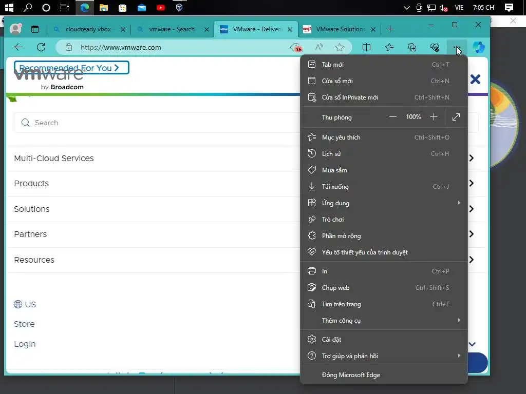Click the Recommended For You link
This screenshot has width=526, height=394.
pyautogui.click(x=71, y=68)
